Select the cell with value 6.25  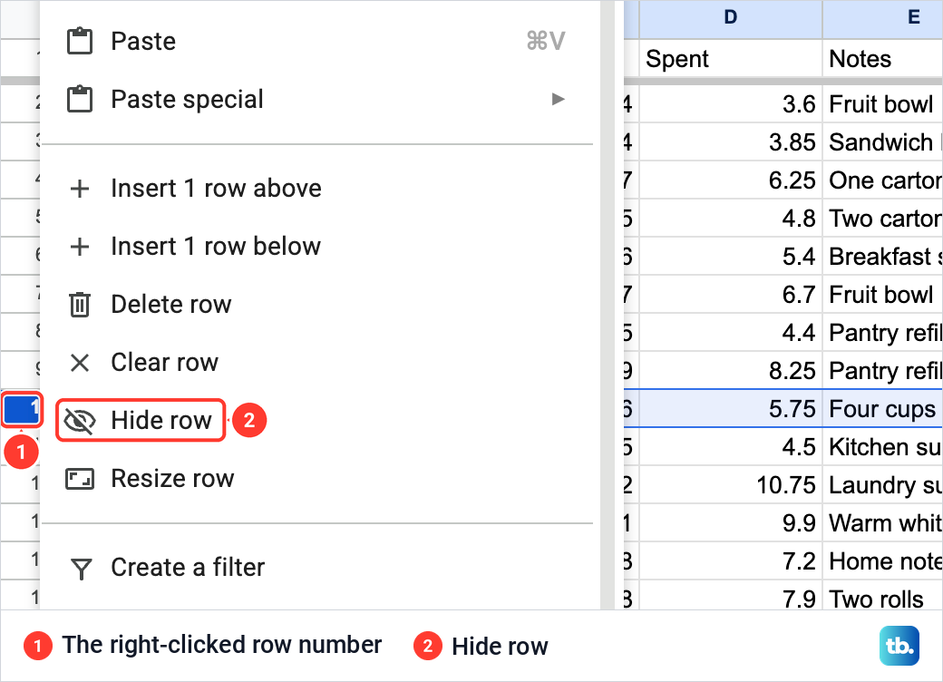(730, 180)
